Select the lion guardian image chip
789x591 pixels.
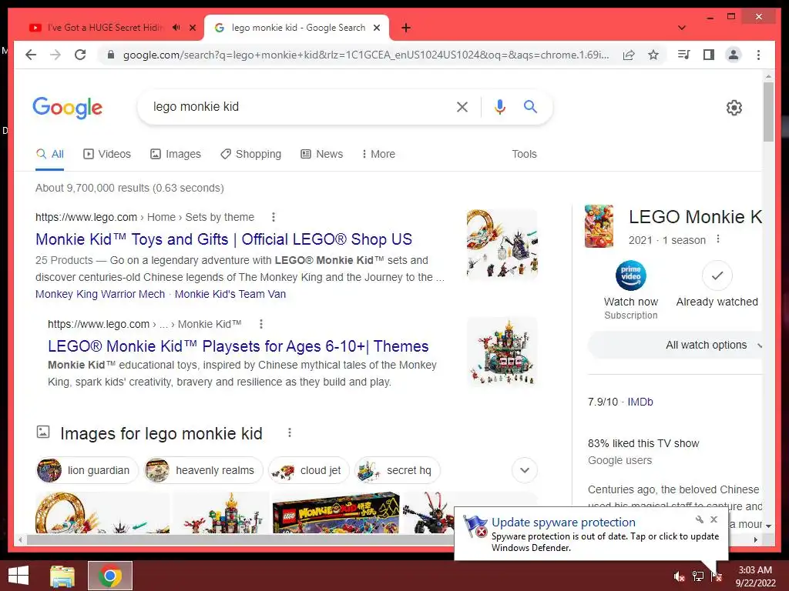(x=86, y=470)
